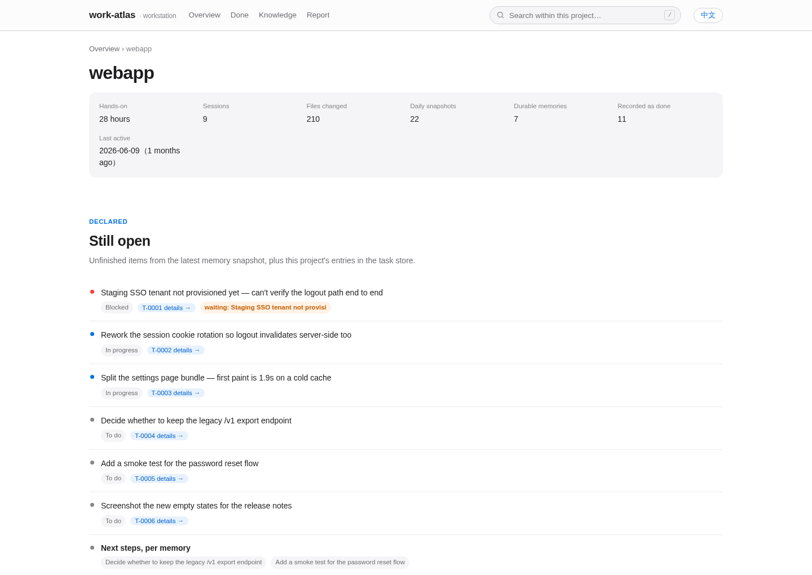Switch language with the 中文 button
Image resolution: width=812 pixels, height=575 pixels.
click(x=708, y=15)
